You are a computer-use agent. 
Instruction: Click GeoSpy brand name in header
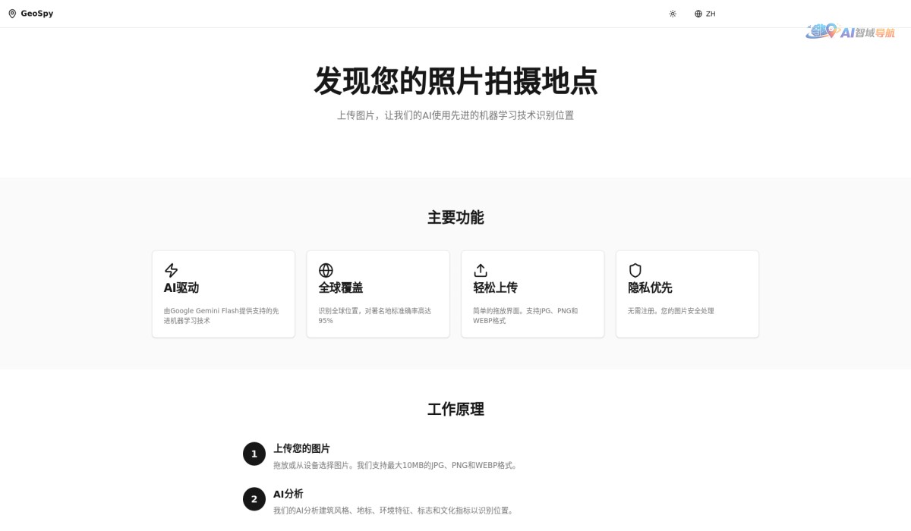[36, 13]
